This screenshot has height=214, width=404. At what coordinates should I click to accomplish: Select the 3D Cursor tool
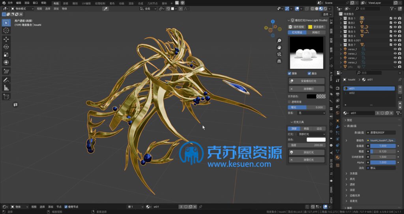click(x=6, y=30)
